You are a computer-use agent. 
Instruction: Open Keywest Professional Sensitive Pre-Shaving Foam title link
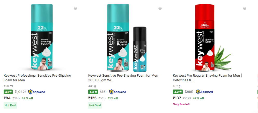[x=37, y=78]
